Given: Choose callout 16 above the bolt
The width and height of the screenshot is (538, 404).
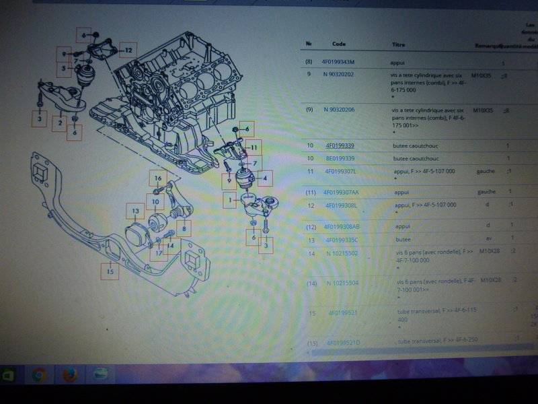Looking at the screenshot, I should [157, 178].
